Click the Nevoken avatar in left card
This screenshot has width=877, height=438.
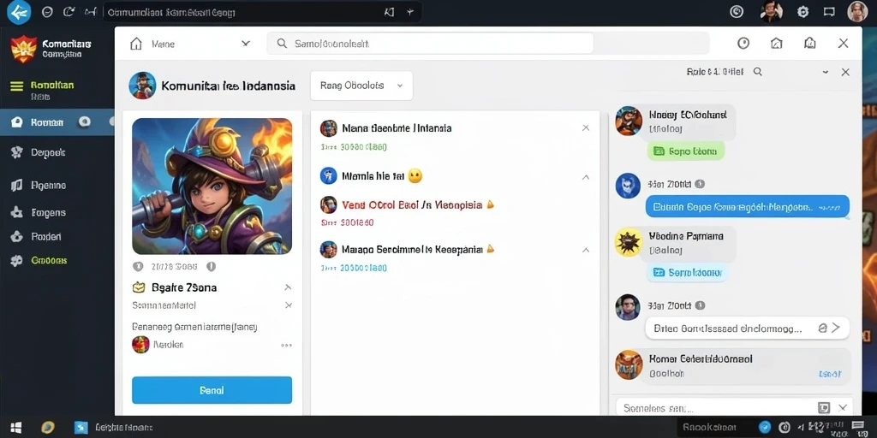click(140, 345)
